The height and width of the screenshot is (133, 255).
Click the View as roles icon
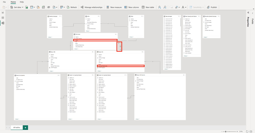click(165, 7)
